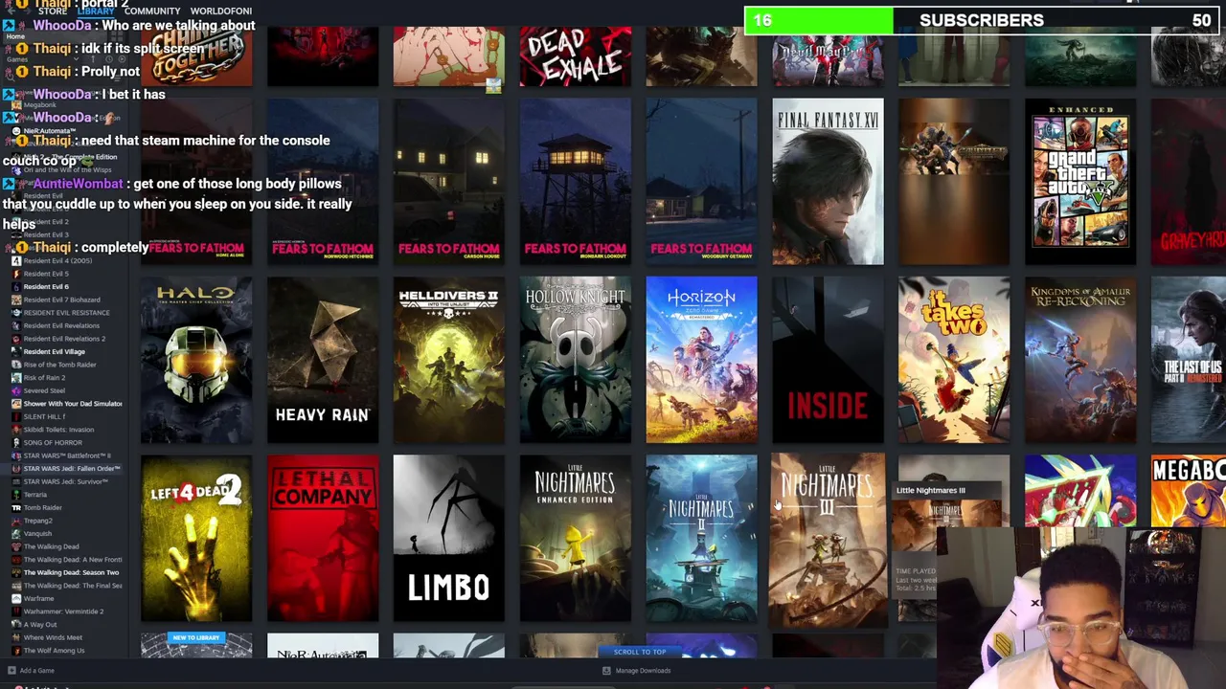Open the Little Nightmares II cover
1226x689 pixels.
[x=702, y=539]
